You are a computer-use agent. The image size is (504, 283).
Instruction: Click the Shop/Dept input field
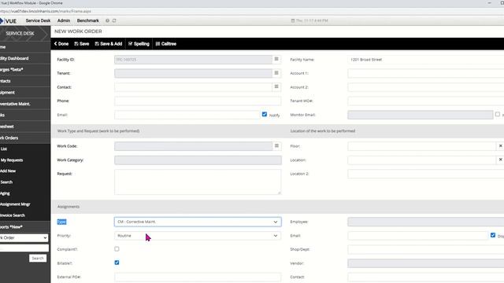pos(425,249)
